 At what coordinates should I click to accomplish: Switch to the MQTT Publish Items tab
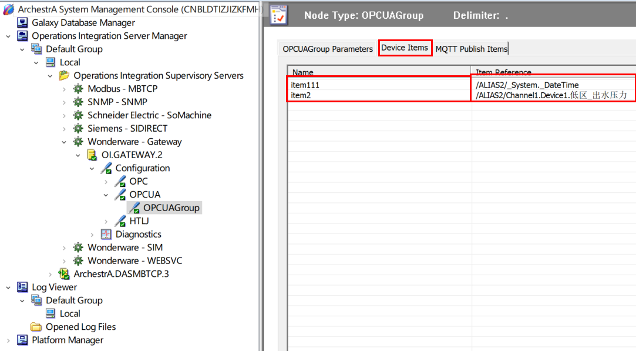[x=470, y=49]
